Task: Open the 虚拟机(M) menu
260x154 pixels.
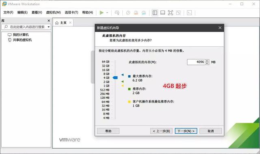Action: click(x=53, y=13)
